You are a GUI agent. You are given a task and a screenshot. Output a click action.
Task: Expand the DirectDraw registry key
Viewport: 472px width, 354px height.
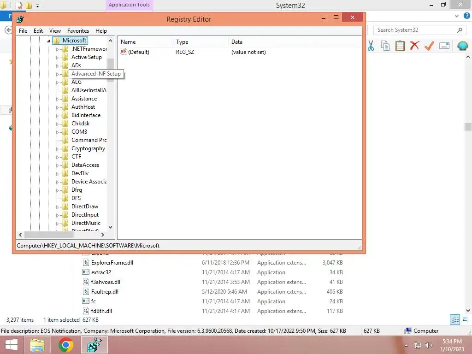(57, 207)
